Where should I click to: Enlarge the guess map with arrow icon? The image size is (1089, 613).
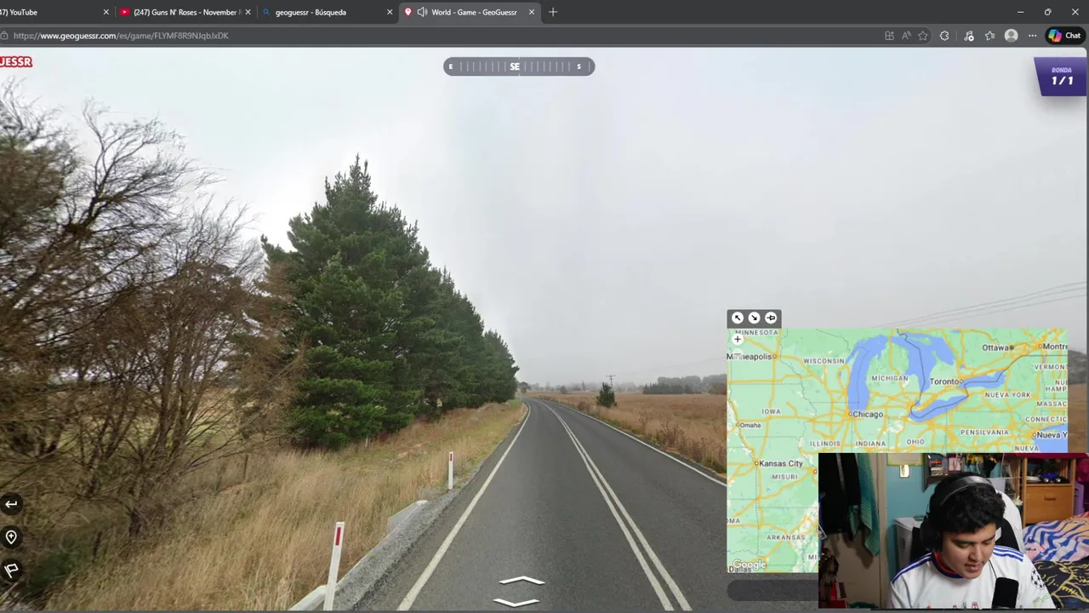pyautogui.click(x=738, y=318)
